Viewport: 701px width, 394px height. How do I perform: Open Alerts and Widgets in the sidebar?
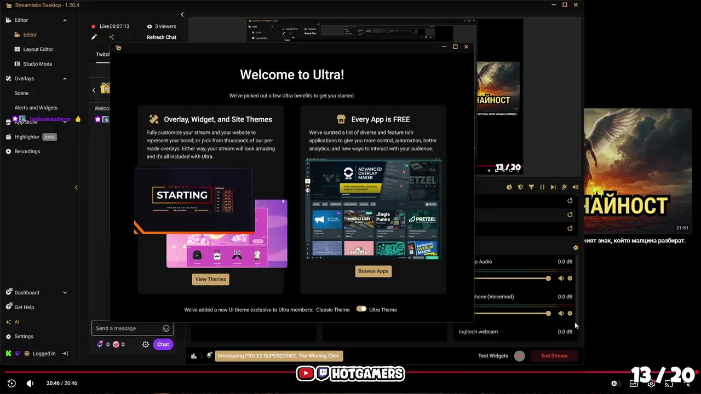point(36,108)
